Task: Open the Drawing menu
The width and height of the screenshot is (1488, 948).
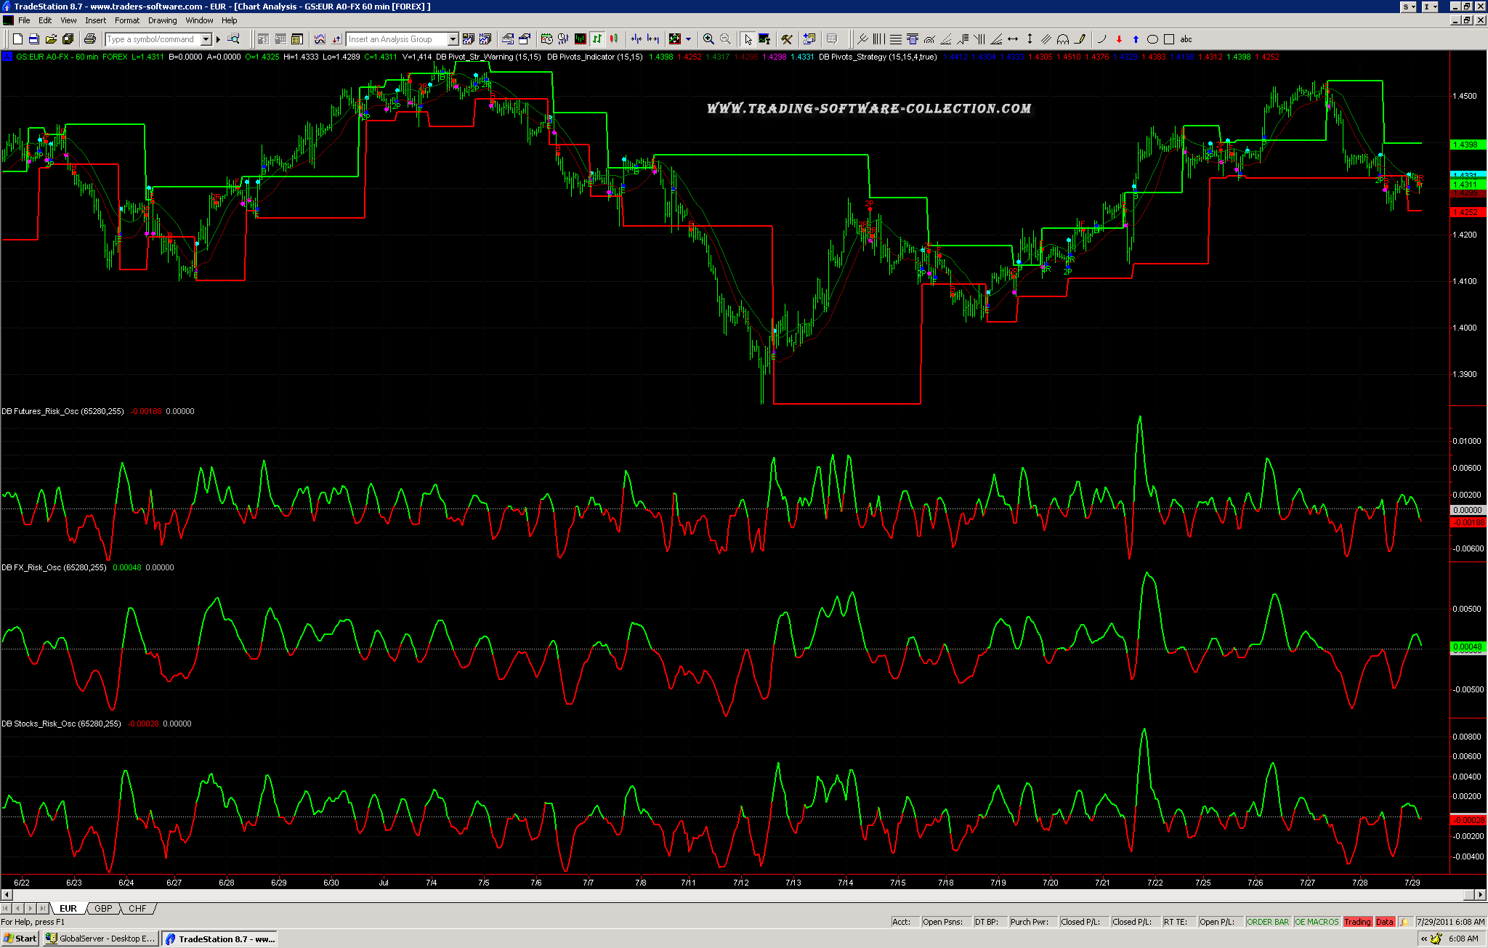Action: 162,20
